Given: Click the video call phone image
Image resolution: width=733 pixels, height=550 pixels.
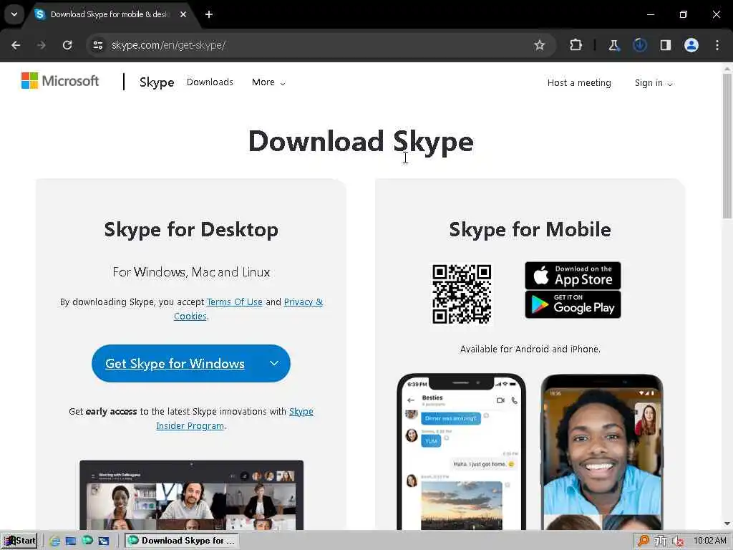Looking at the screenshot, I should pyautogui.click(x=602, y=452).
